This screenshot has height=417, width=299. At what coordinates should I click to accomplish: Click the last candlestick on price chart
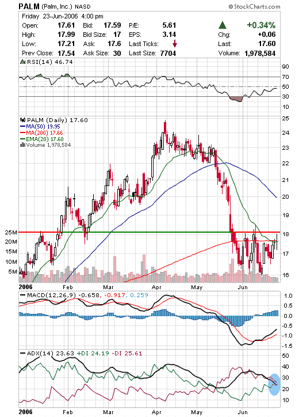pyautogui.click(x=277, y=241)
